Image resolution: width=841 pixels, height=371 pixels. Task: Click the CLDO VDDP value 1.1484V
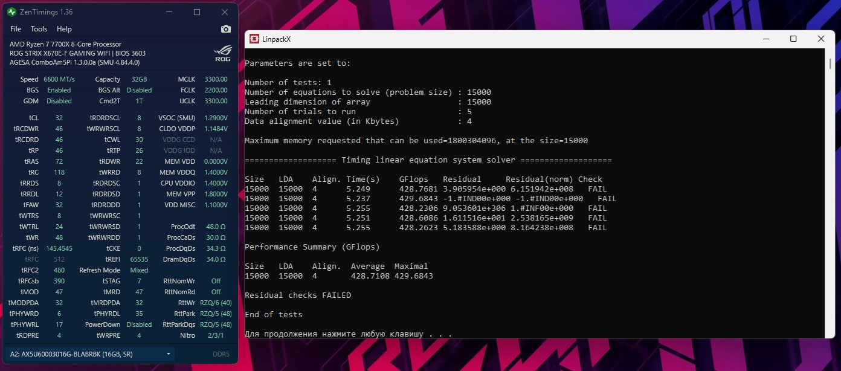click(216, 129)
